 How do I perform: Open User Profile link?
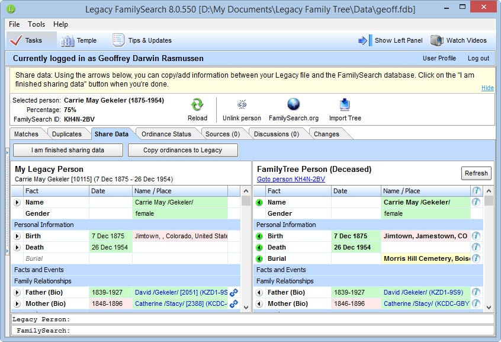click(x=439, y=58)
